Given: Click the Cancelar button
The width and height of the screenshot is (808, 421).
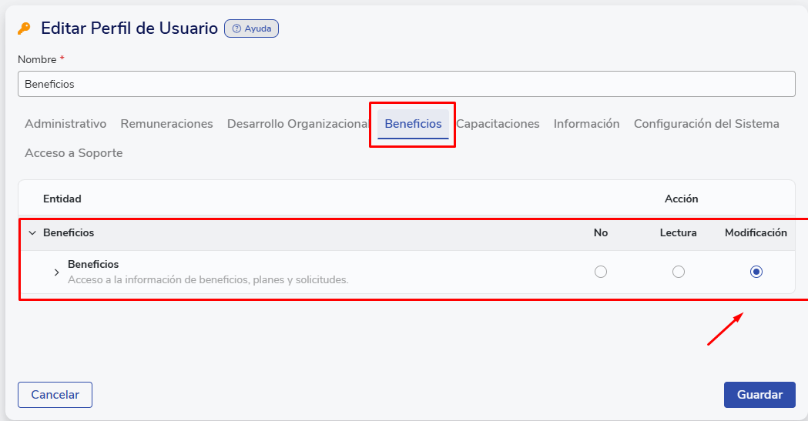Looking at the screenshot, I should click(55, 395).
